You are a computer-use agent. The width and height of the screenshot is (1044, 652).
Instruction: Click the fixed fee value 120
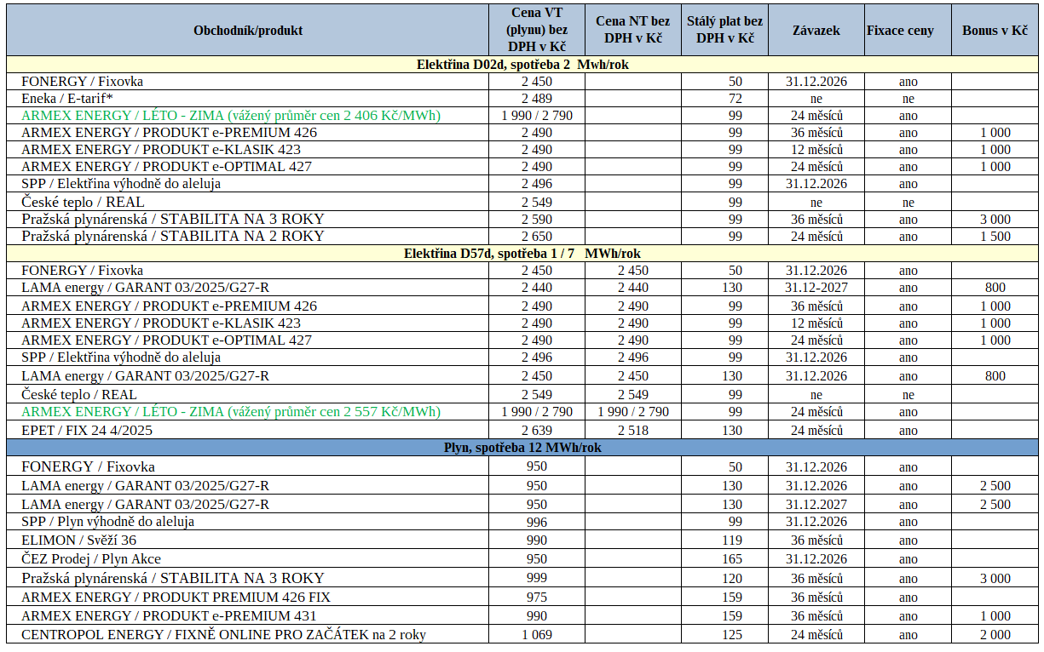tap(732, 579)
